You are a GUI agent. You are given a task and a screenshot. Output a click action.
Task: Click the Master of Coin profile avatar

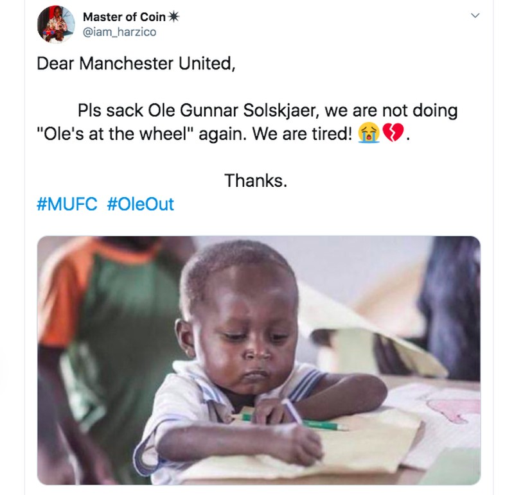[56, 24]
